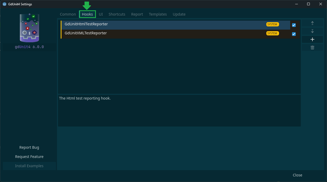Screen dimensions: 327x182
Task: Add a new hook with plus icon
Action: tap(312, 39)
